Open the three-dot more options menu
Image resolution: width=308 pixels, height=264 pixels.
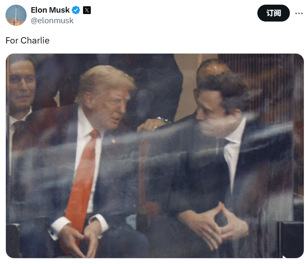(x=299, y=13)
